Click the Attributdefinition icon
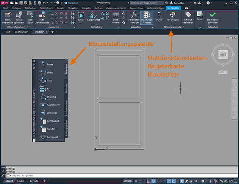Image resolution: width=239 pixels, height=184 pixels. [188, 17]
